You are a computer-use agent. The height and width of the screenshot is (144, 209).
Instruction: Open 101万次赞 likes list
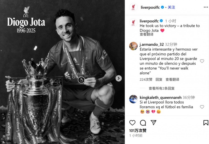point(138,130)
